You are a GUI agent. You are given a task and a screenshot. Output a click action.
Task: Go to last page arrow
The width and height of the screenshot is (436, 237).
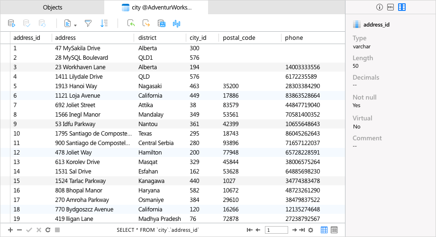(x=302, y=230)
